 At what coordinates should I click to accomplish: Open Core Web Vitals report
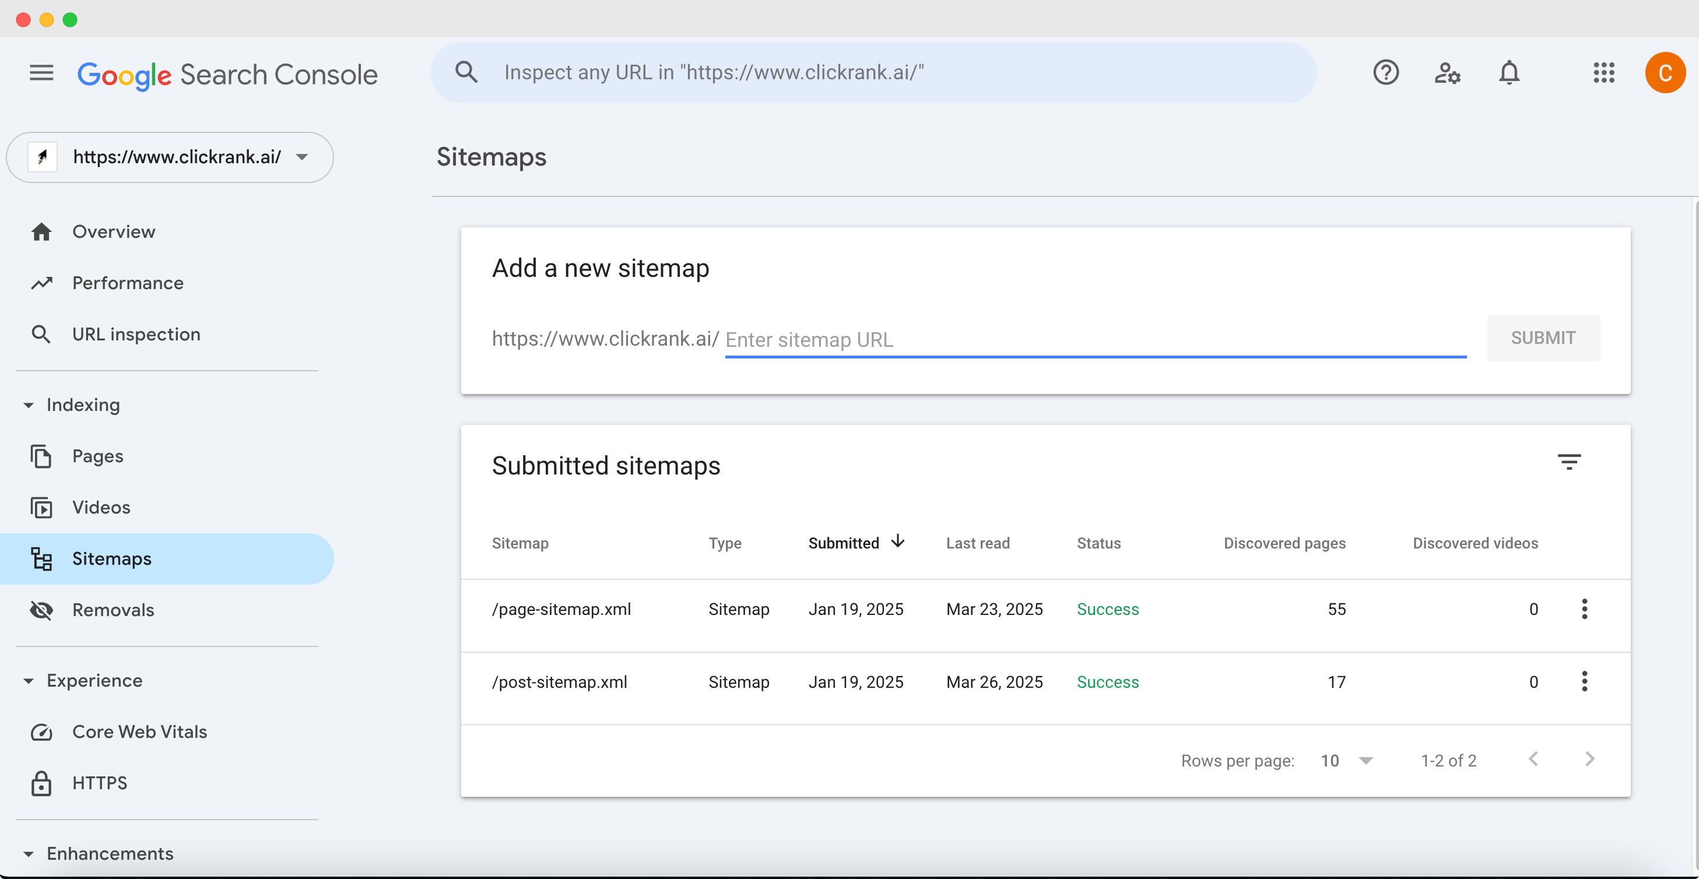click(139, 732)
